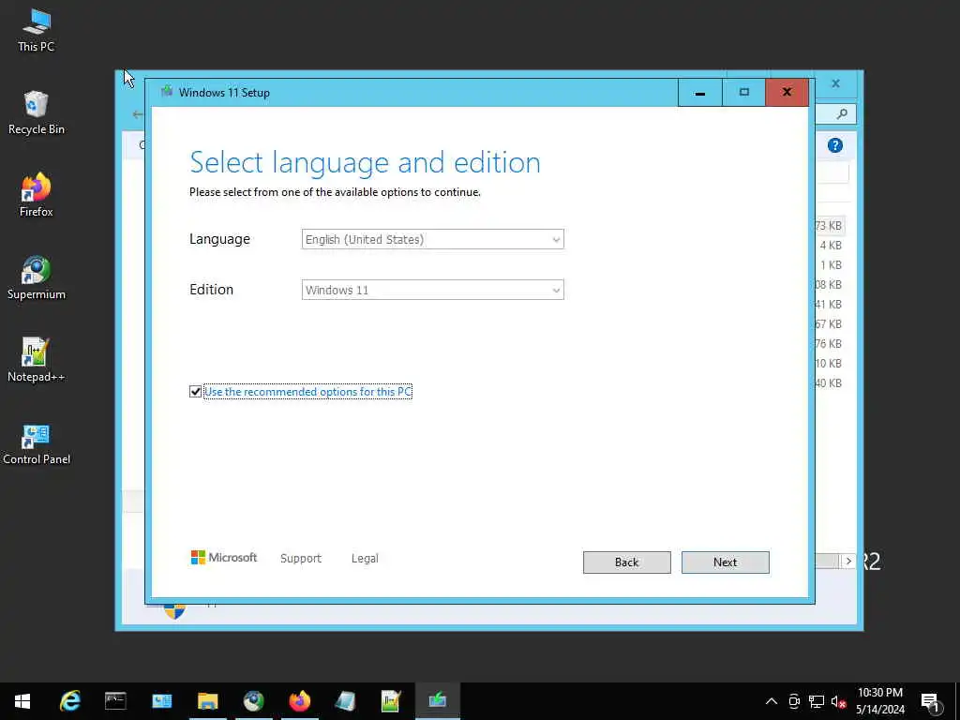960x720 pixels.
Task: Select Supermium desktop shortcut
Action: pos(37,277)
